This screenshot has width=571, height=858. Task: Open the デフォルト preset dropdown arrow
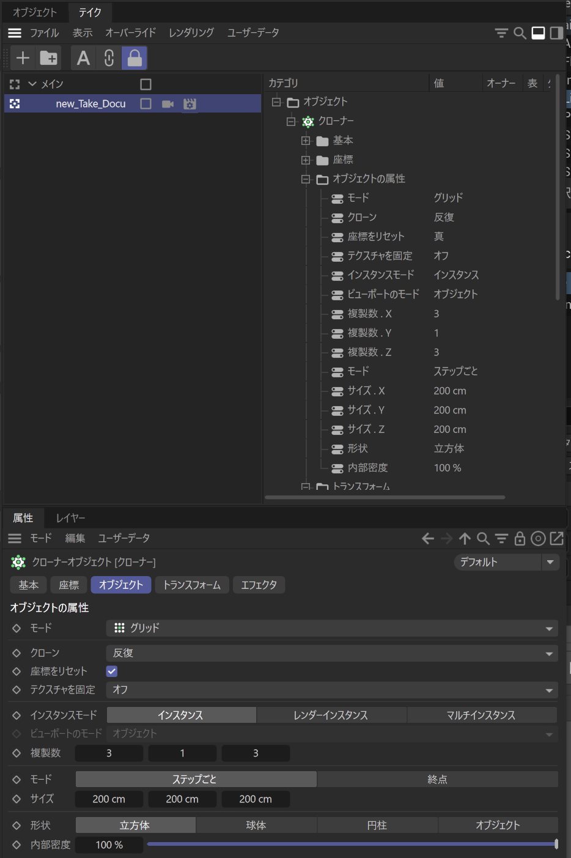point(550,562)
